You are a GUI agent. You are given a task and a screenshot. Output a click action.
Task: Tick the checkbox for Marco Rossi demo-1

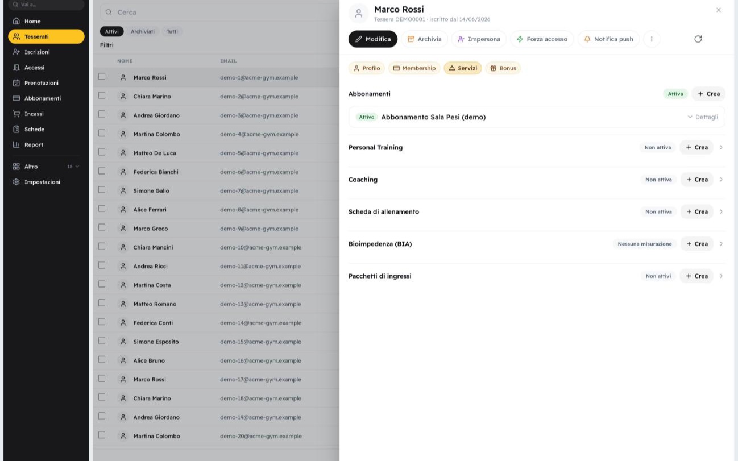102,77
